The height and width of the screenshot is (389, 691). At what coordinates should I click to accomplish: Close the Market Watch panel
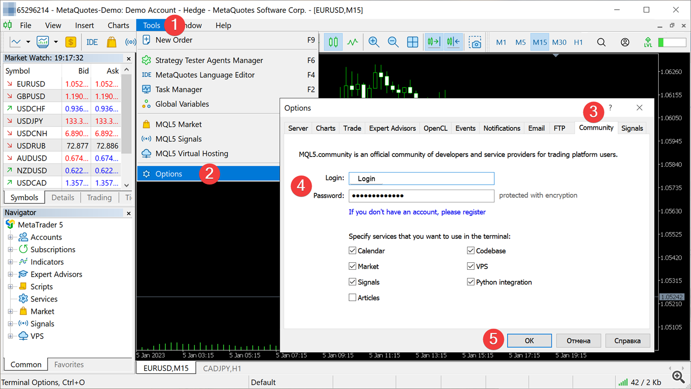pyautogui.click(x=129, y=58)
